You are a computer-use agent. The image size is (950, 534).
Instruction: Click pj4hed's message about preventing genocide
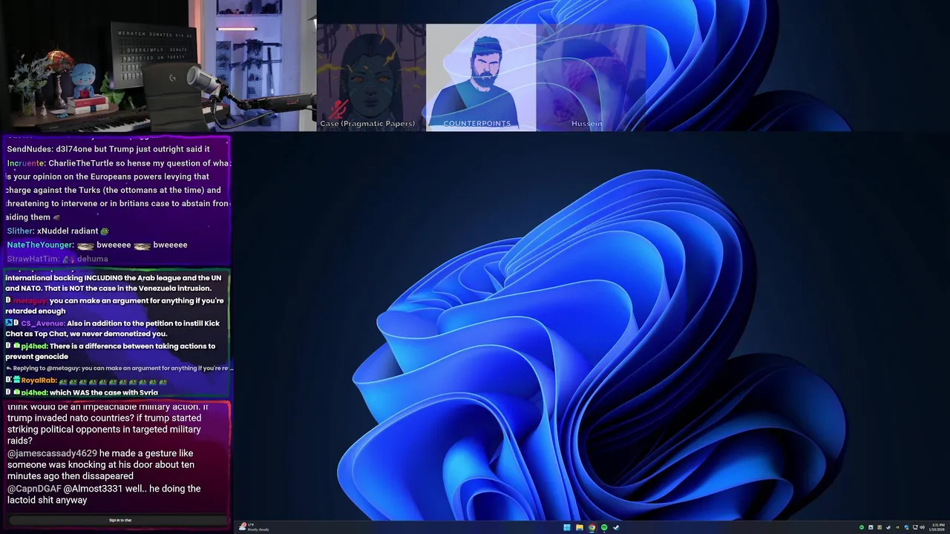point(111,351)
